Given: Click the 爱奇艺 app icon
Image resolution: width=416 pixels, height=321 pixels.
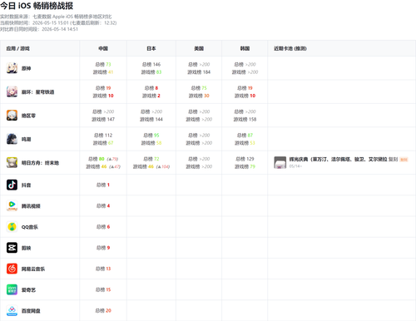Looking at the screenshot, I should 12,289.
